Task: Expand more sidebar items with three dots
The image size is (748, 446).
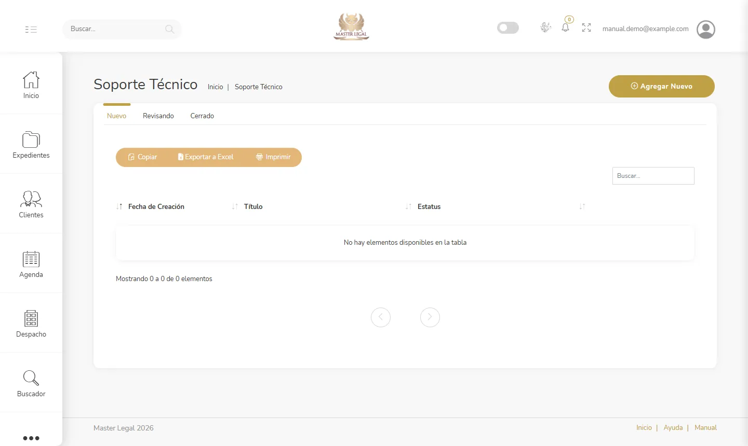Action: click(x=31, y=438)
